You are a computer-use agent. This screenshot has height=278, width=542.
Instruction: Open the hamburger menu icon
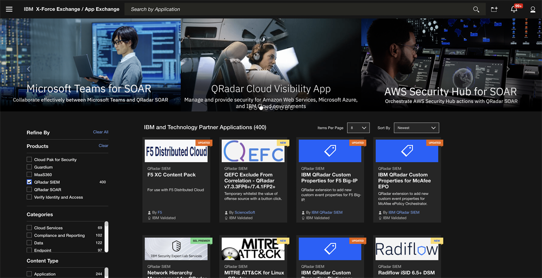(9, 9)
